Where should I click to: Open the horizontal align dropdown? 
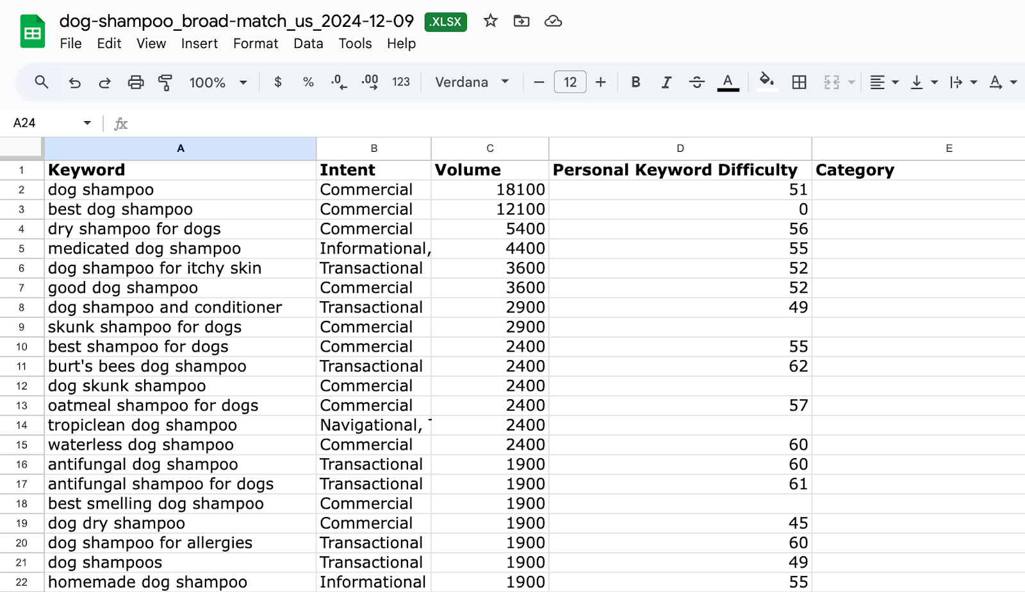tap(884, 82)
